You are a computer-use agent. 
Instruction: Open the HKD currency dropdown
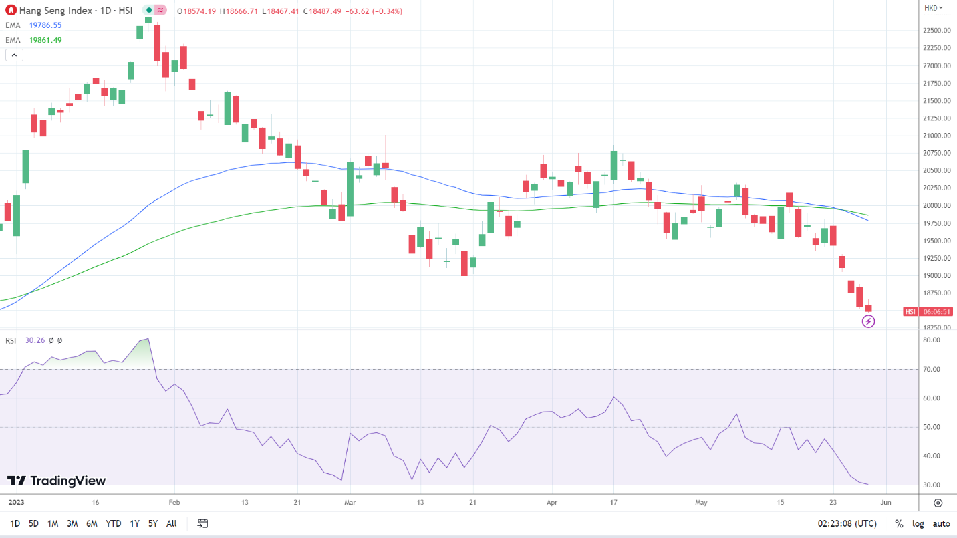pos(934,8)
